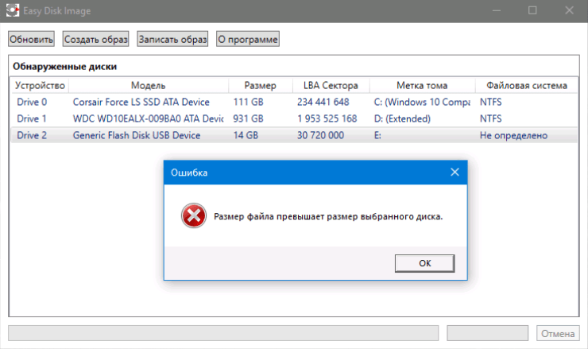Select the Drive 1 row
Screen dimensions: 588x349
point(294,118)
